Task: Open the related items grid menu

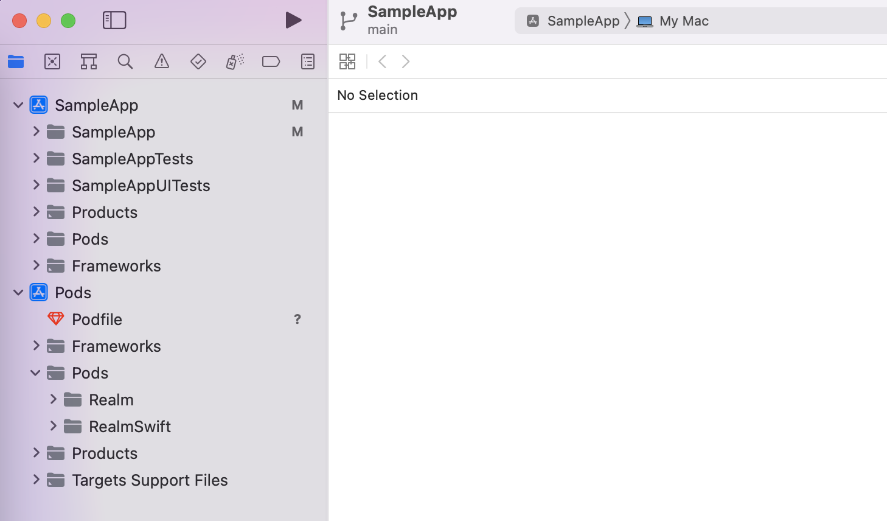Action: (x=347, y=61)
